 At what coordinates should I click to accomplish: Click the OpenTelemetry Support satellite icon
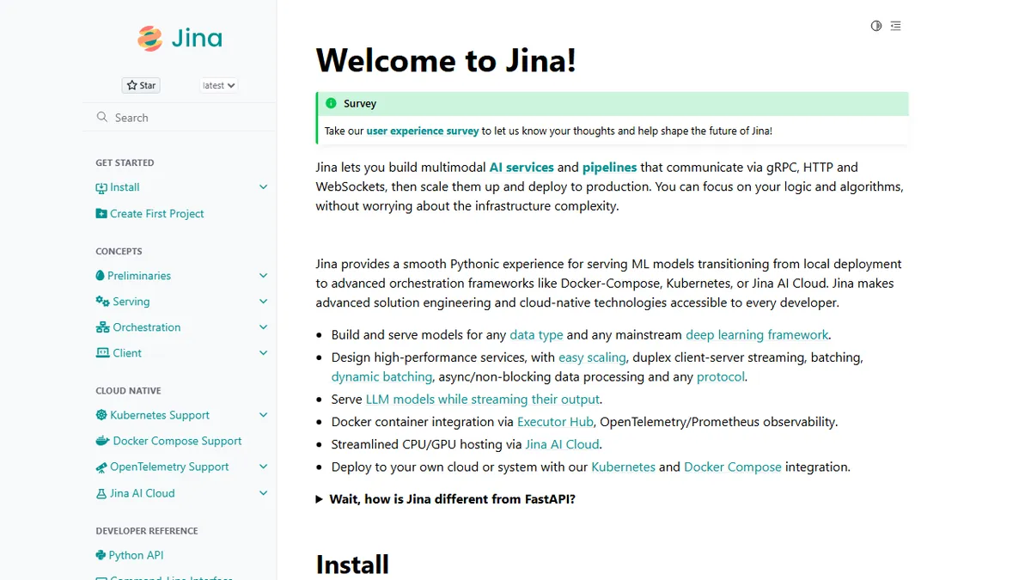coord(101,467)
